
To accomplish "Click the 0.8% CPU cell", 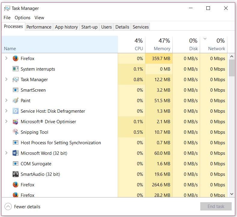I will click(x=132, y=80).
